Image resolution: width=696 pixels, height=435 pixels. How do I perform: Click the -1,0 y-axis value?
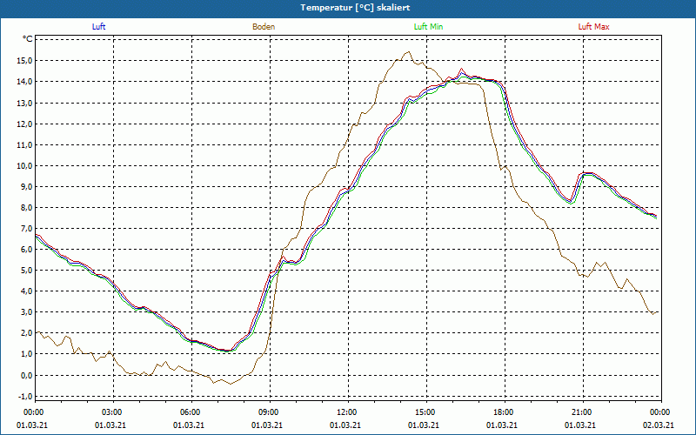coord(26,396)
